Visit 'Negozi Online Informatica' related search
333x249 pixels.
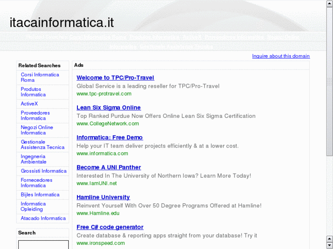(37, 130)
